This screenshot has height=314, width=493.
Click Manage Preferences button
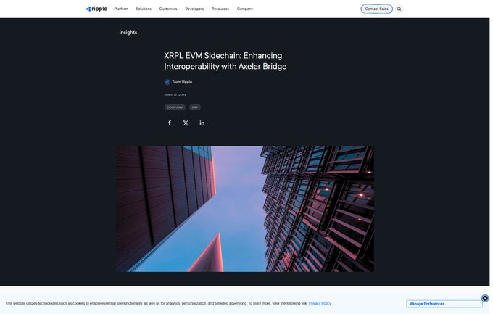tap(444, 304)
